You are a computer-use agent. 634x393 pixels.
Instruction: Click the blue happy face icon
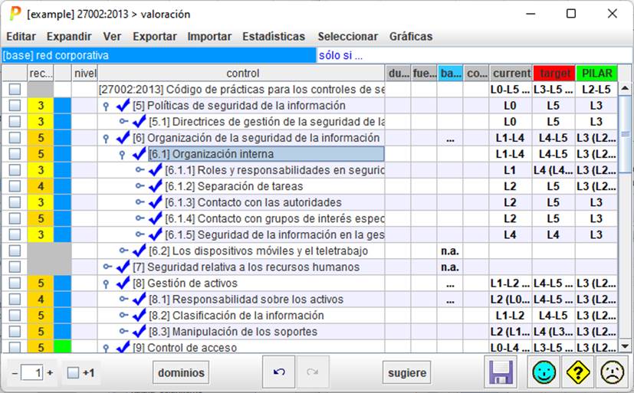pos(544,372)
